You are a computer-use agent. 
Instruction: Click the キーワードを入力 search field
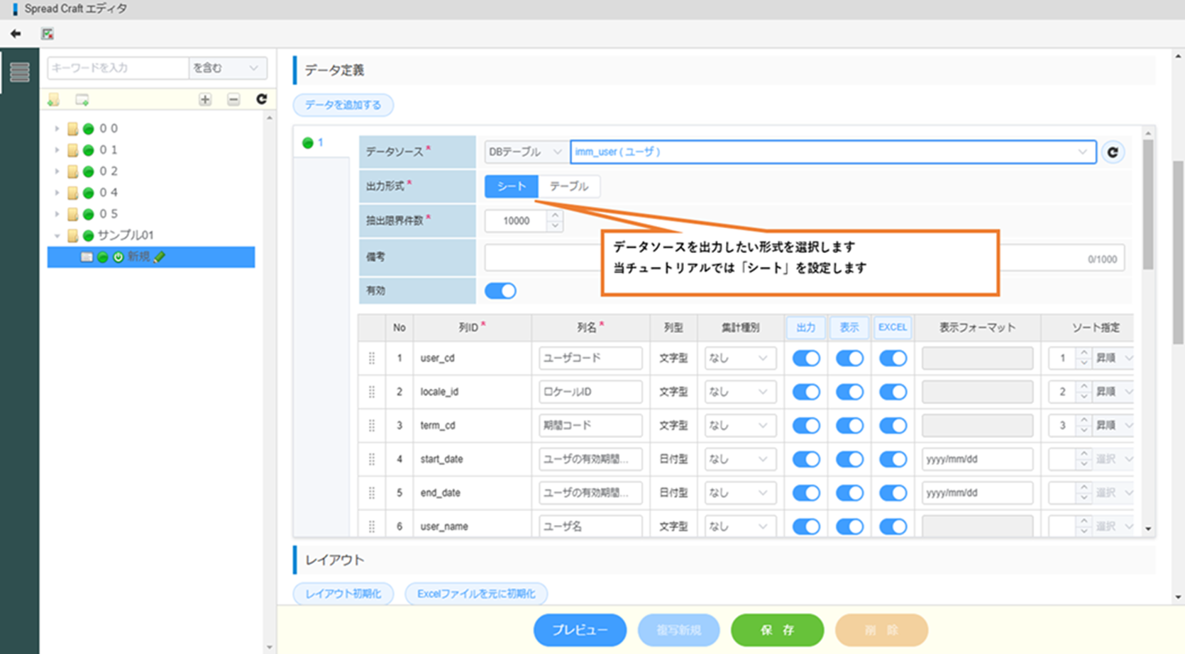tap(117, 68)
